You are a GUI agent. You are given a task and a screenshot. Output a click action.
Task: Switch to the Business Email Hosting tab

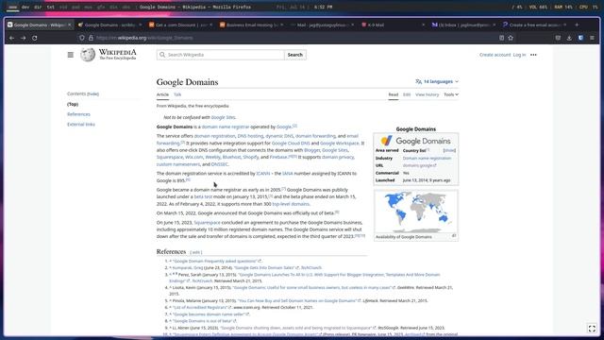(x=252, y=25)
